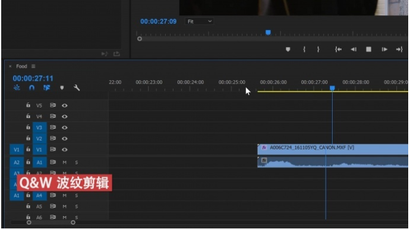The image size is (410, 229).
Task: Mute the A4 audio track
Action: [65, 195]
